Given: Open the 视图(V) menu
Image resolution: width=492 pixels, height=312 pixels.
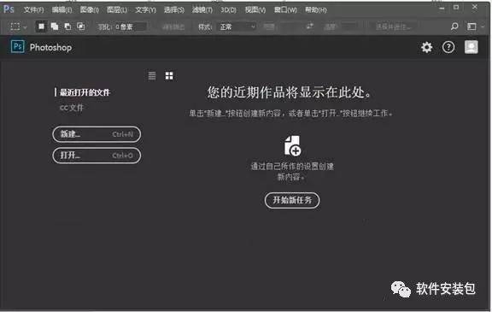Looking at the screenshot, I should point(255,10).
